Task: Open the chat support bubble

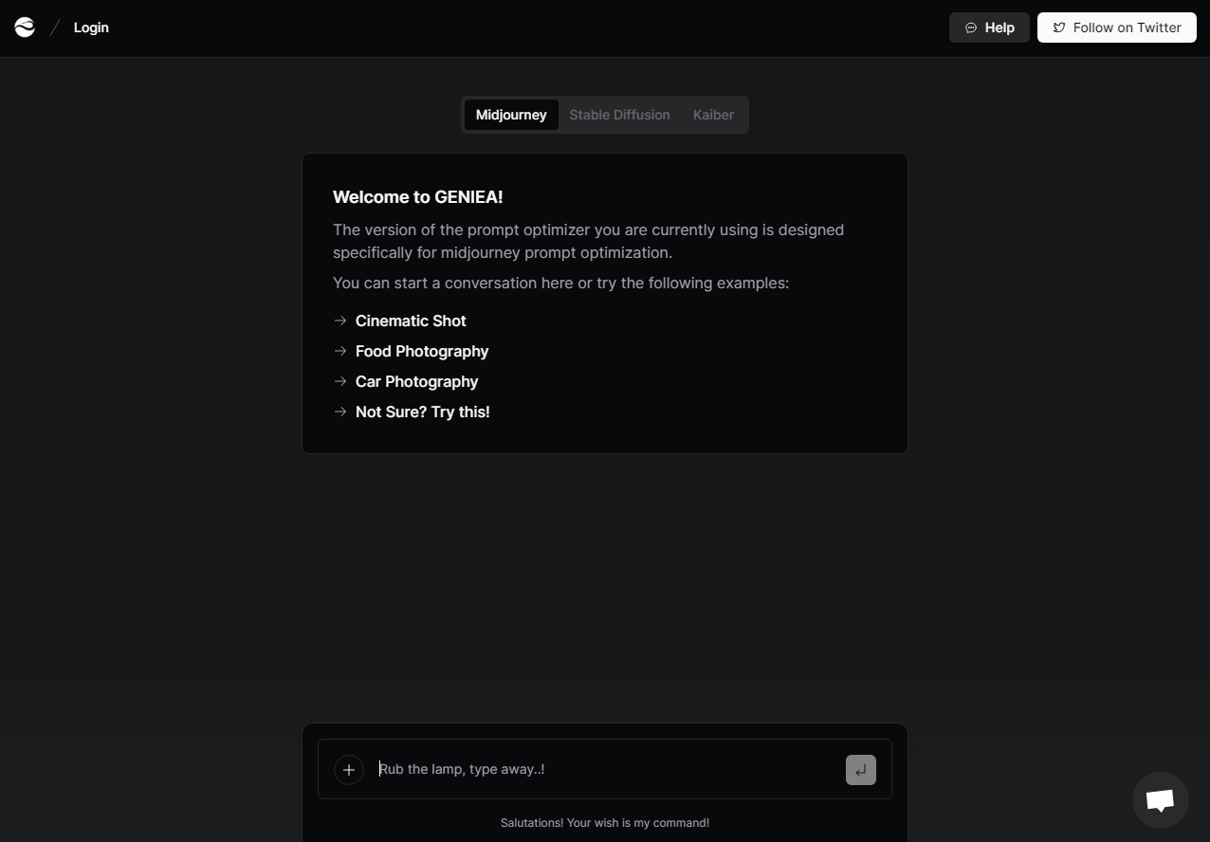Action: (1161, 800)
